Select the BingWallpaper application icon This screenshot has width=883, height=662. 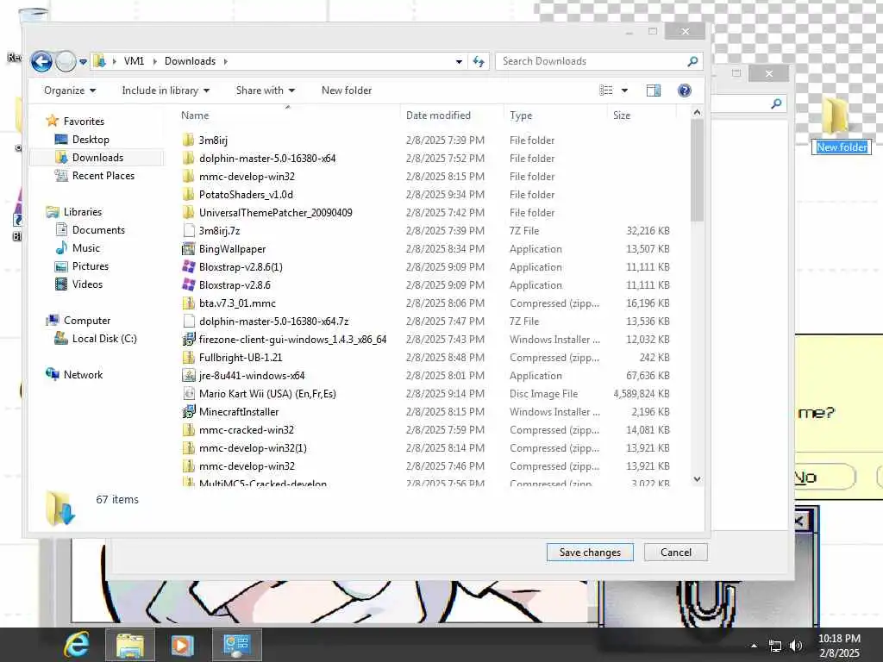(x=189, y=249)
